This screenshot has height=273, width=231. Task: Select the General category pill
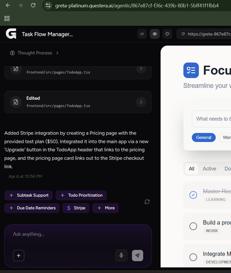pos(204,138)
